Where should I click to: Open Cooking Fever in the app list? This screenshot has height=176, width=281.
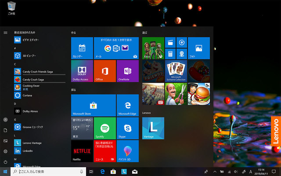[x=40, y=87]
